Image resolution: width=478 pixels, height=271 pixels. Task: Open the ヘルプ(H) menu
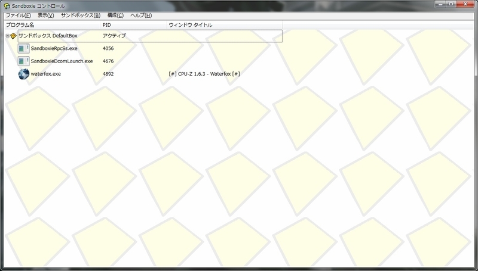pos(141,15)
